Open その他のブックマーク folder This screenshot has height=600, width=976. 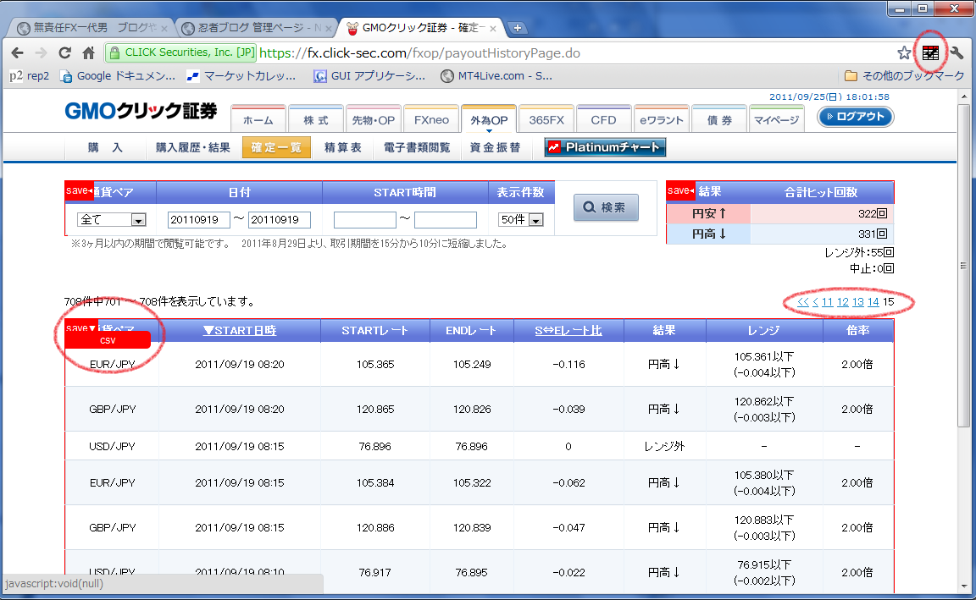click(x=905, y=76)
